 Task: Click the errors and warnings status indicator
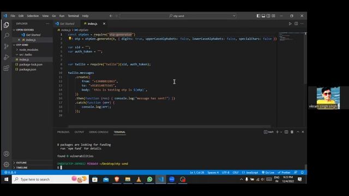pos(10,173)
